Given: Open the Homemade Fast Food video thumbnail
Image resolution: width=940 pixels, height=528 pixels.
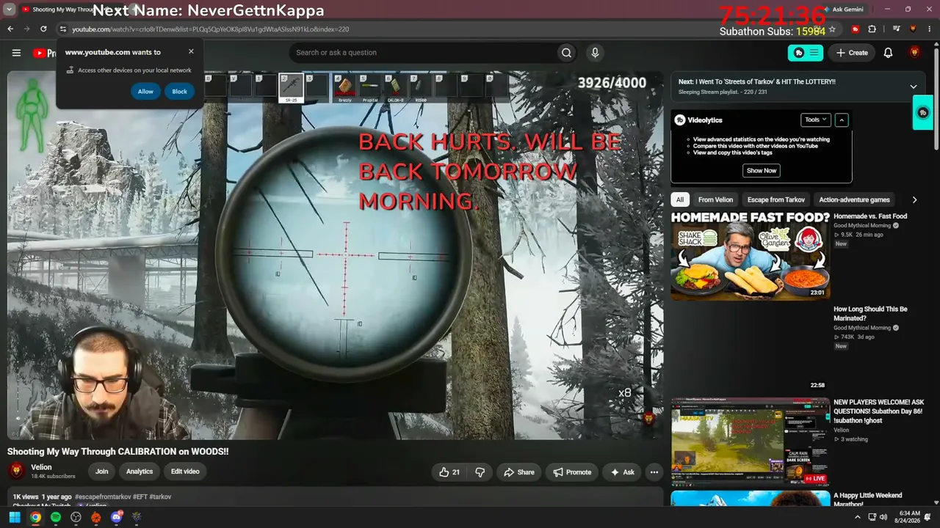Looking at the screenshot, I should [750, 255].
